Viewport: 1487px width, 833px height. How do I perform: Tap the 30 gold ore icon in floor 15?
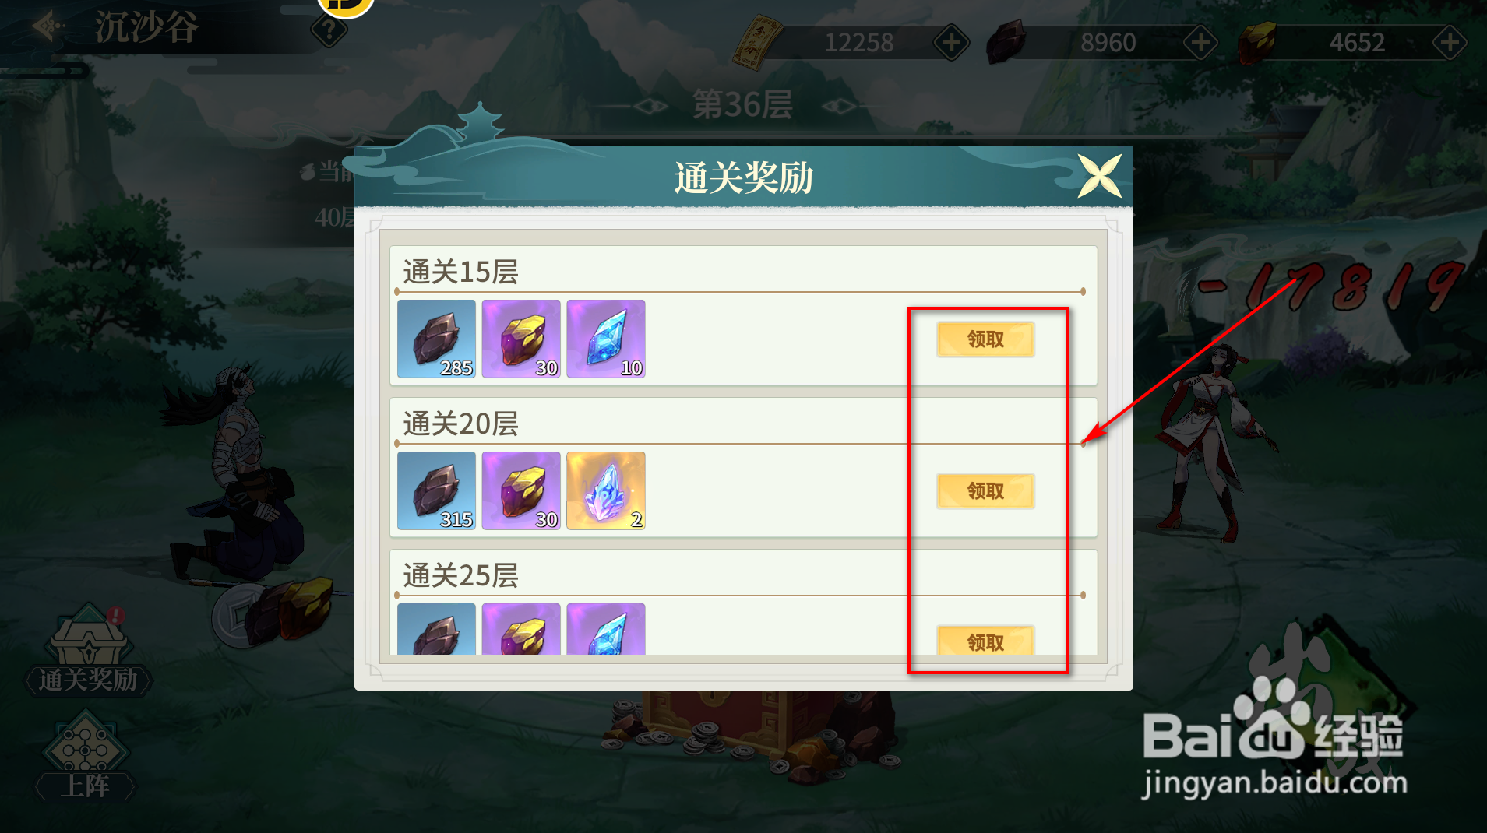(x=521, y=339)
